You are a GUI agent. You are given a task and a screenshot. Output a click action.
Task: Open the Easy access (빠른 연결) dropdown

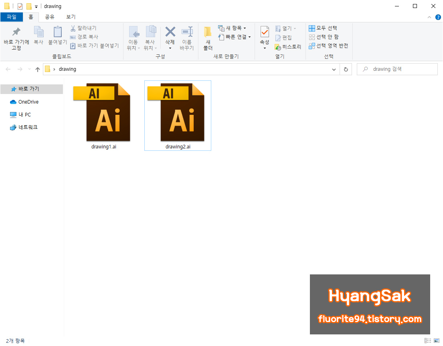coord(235,37)
